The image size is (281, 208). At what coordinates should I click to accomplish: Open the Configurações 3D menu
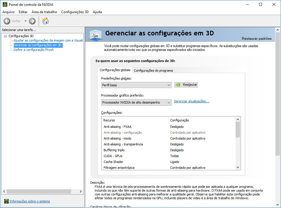(75, 12)
